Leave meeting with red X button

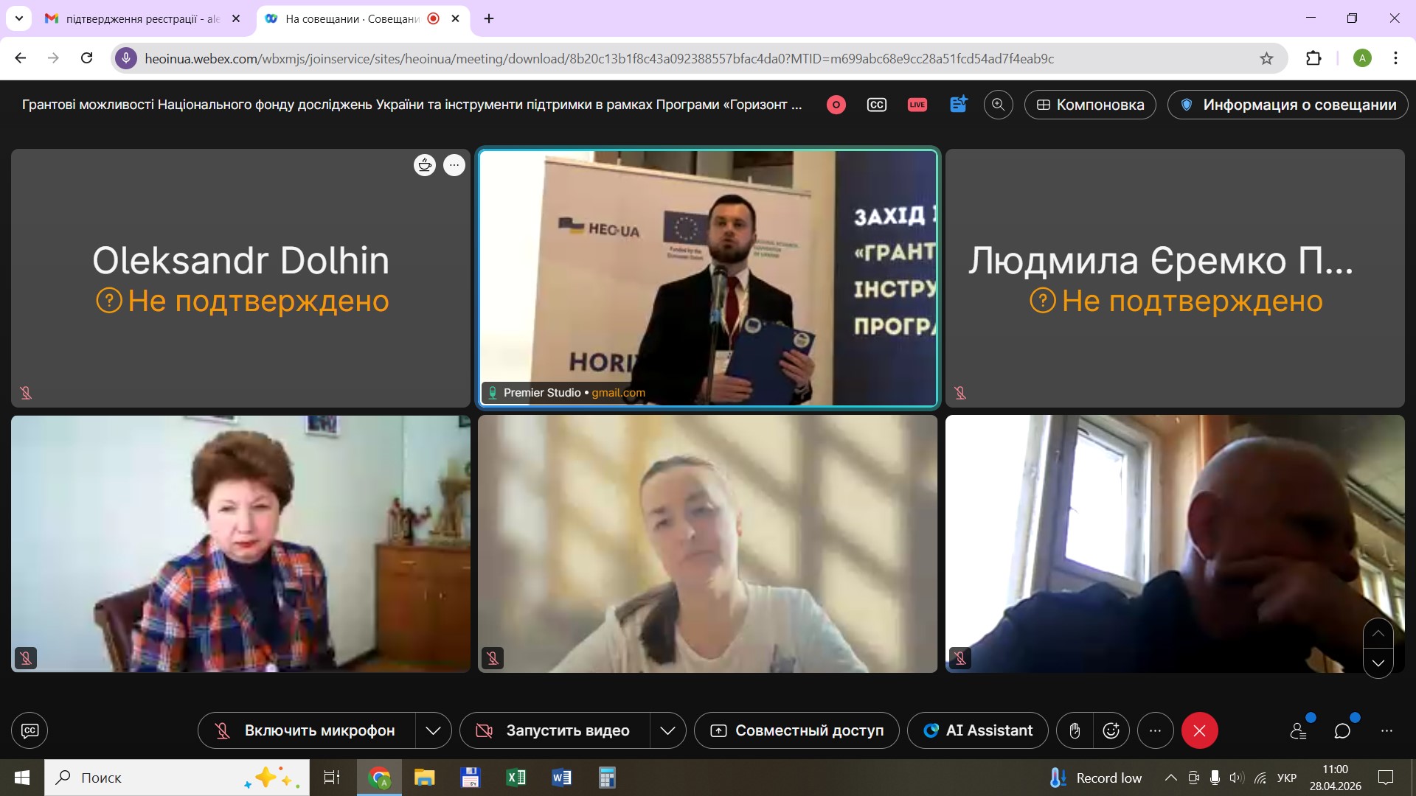pyautogui.click(x=1199, y=730)
